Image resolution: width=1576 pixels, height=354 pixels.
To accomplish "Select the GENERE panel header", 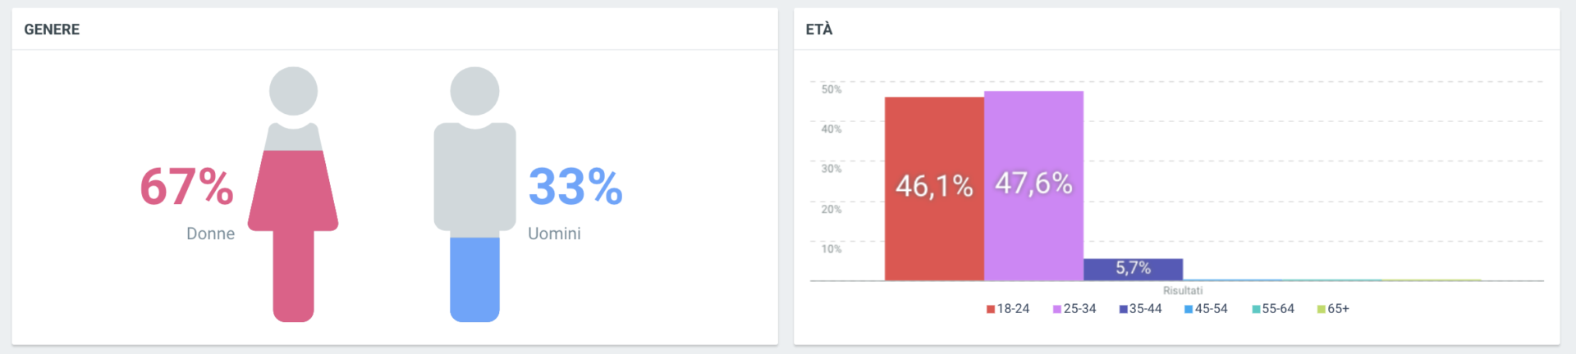I will click(52, 29).
